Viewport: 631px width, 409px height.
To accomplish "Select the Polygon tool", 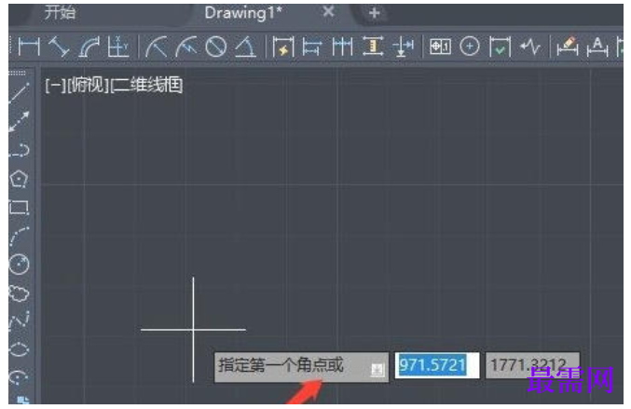I will (x=19, y=179).
